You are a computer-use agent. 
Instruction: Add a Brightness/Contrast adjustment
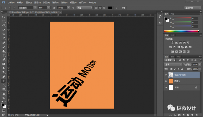pos(172,43)
